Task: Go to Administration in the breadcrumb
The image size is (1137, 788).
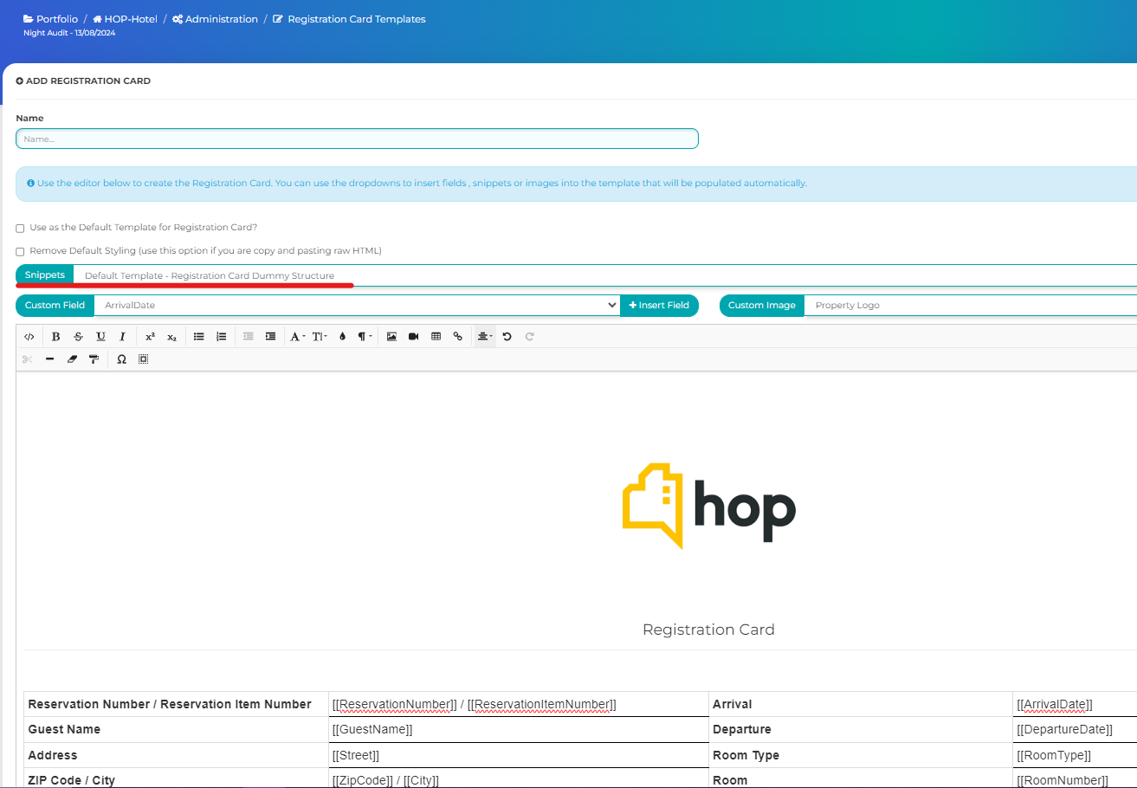Action: (x=215, y=19)
